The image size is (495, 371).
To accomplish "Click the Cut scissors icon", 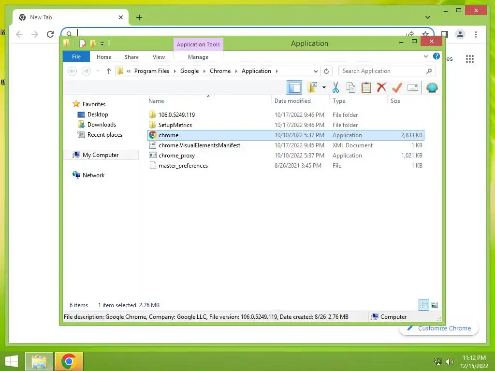I will [x=335, y=87].
